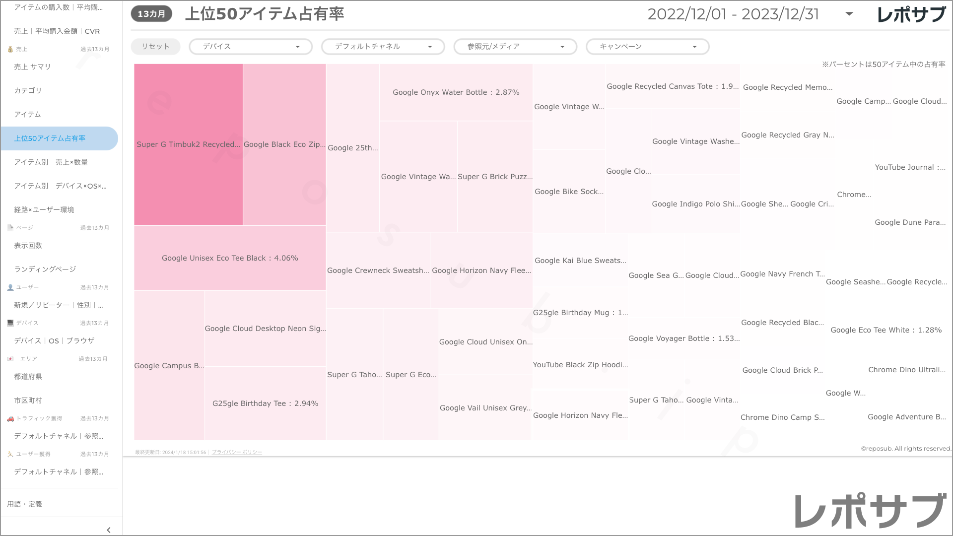This screenshot has width=953, height=536.
Task: Click the page icon beside ページ section
Action: pos(10,228)
